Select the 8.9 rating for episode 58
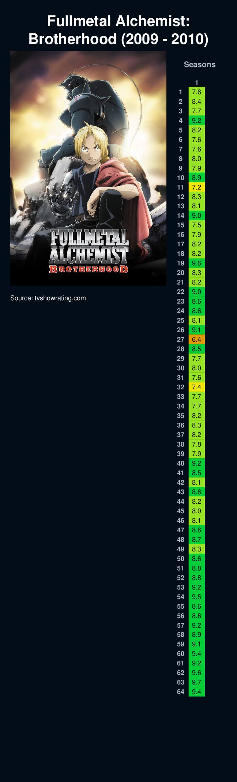Image resolution: width=237 pixels, height=782 pixels. coord(196,635)
